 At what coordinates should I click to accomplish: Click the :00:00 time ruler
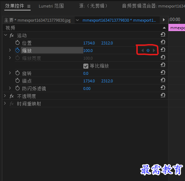tap(175, 20)
